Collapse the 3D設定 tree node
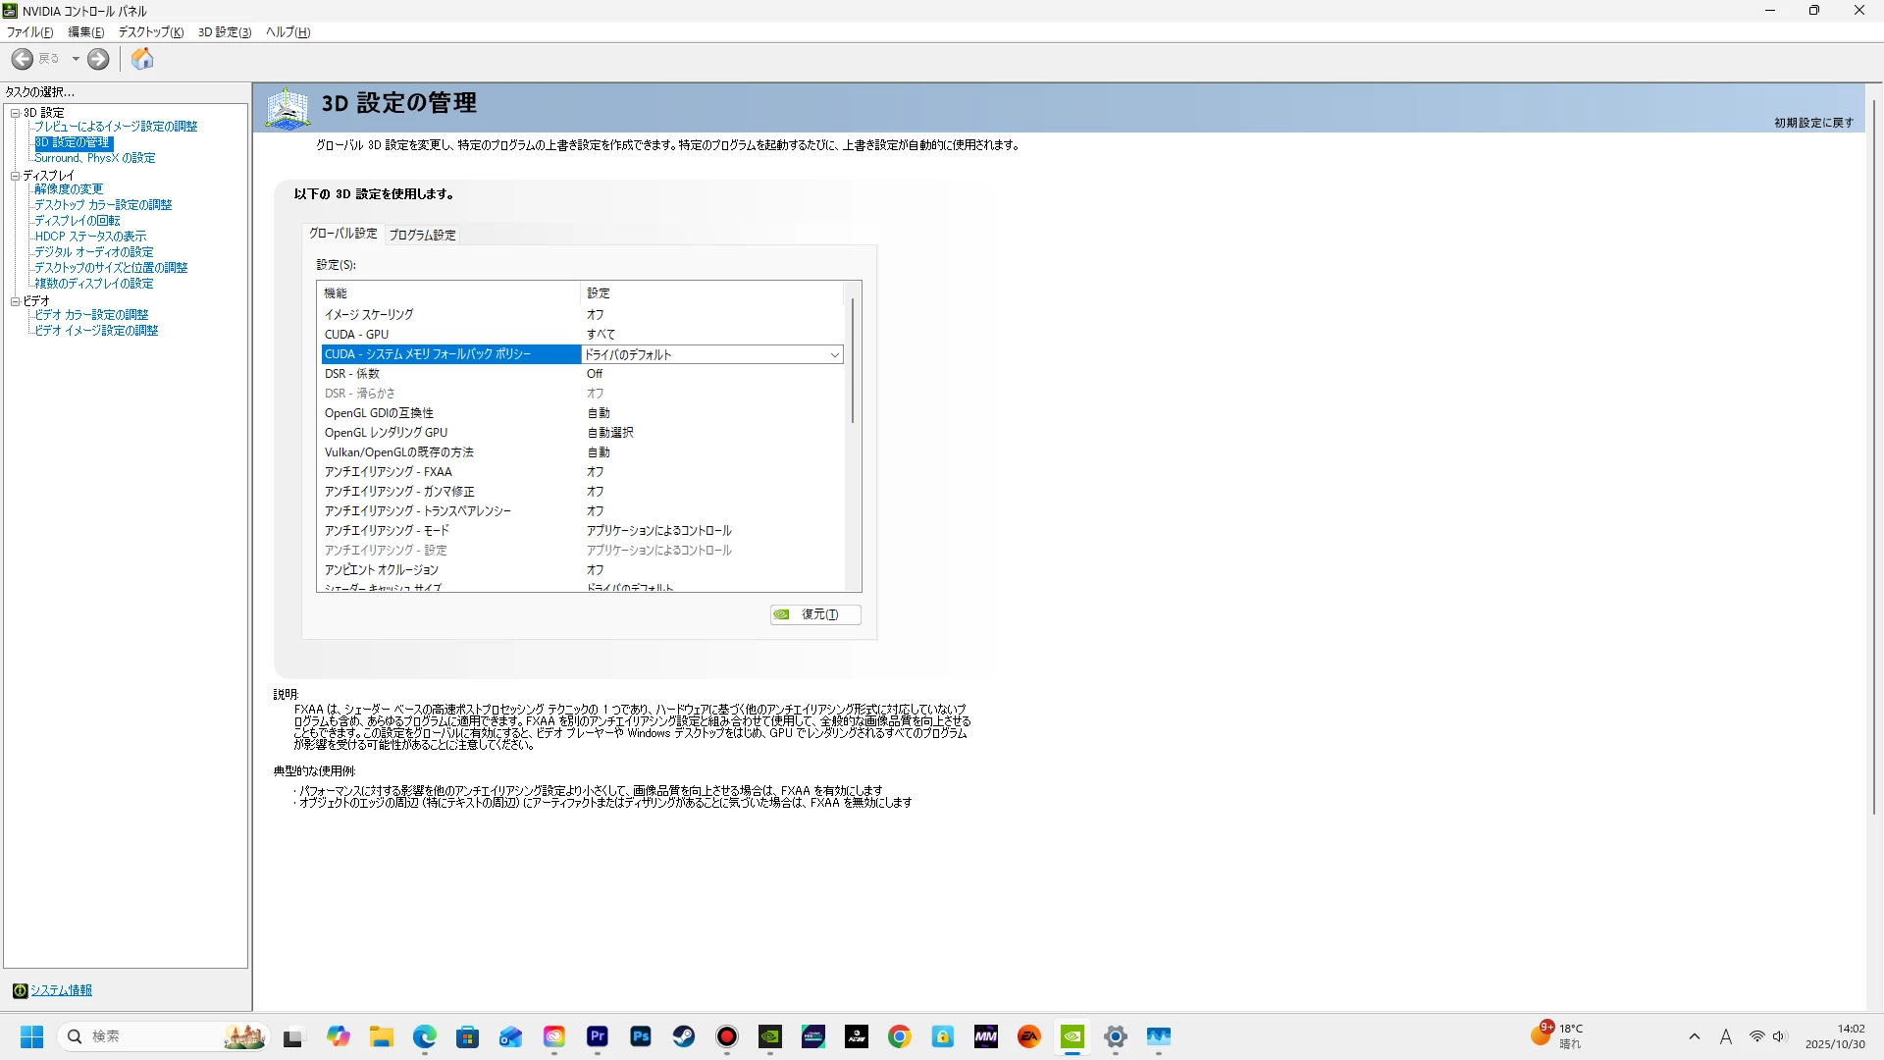This screenshot has height=1060, width=1884. pos(15,113)
